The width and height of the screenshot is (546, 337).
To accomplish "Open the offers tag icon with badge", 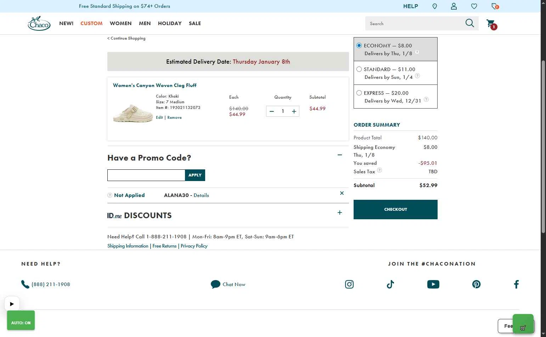I will 495,6.
